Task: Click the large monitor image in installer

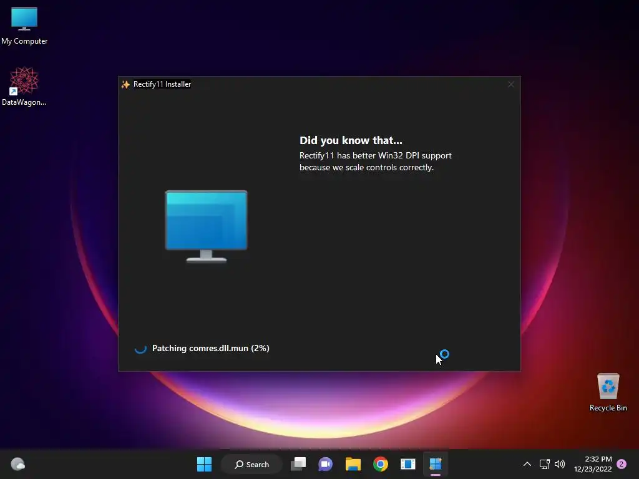Action: coord(206,226)
